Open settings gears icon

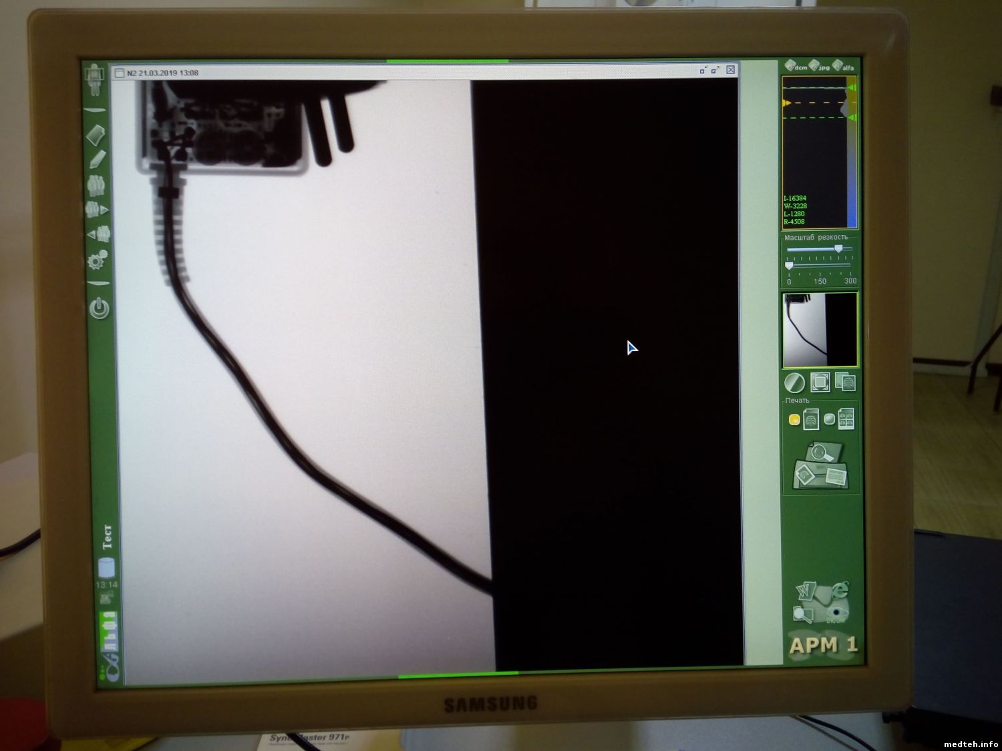point(98,260)
